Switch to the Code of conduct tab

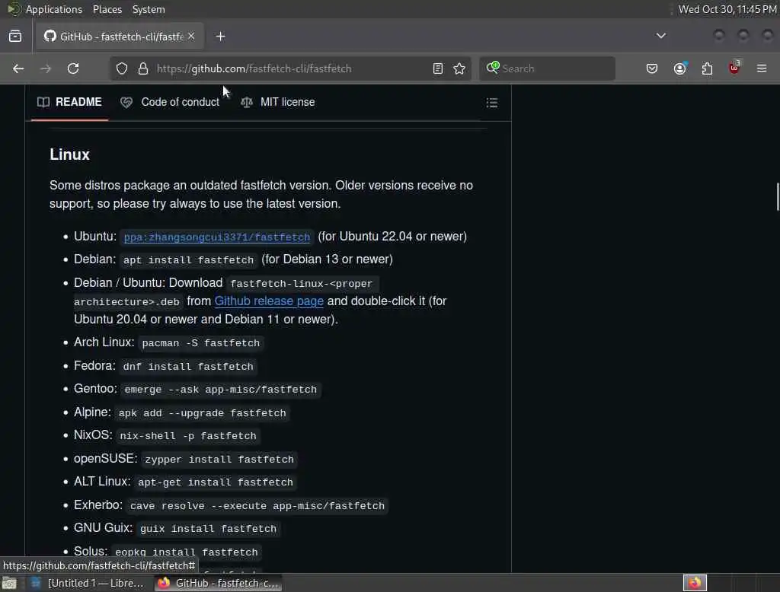170,103
